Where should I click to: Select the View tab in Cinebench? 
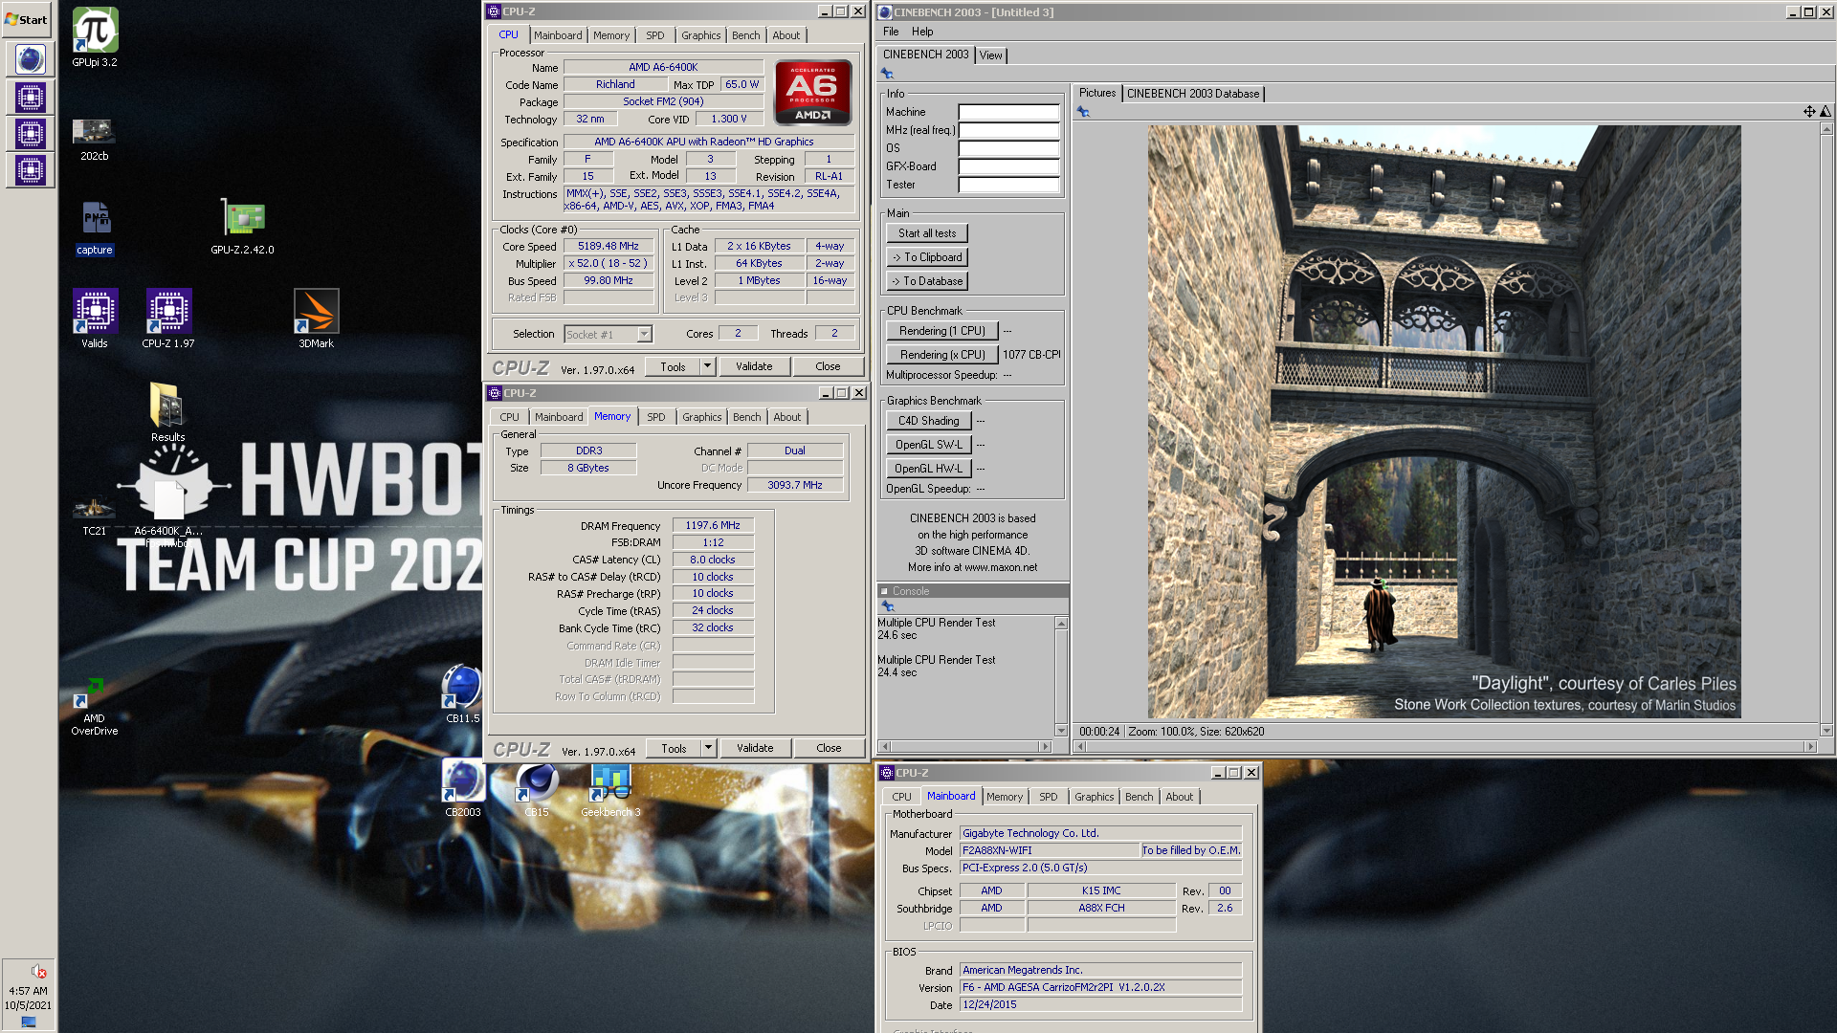coord(990,55)
